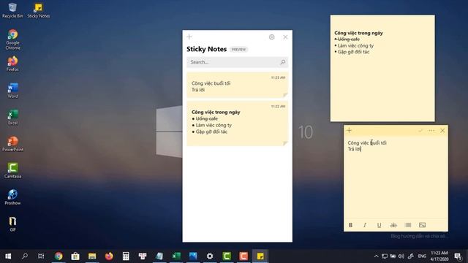468x263 pixels.
Task: Open Task View on taskbar
Action: (41, 256)
